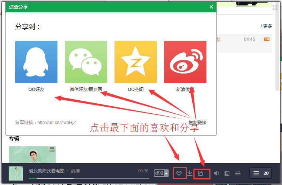The height and width of the screenshot is (185, 282).
Task: Open the playlist with 20 songs
Action: [x=261, y=173]
